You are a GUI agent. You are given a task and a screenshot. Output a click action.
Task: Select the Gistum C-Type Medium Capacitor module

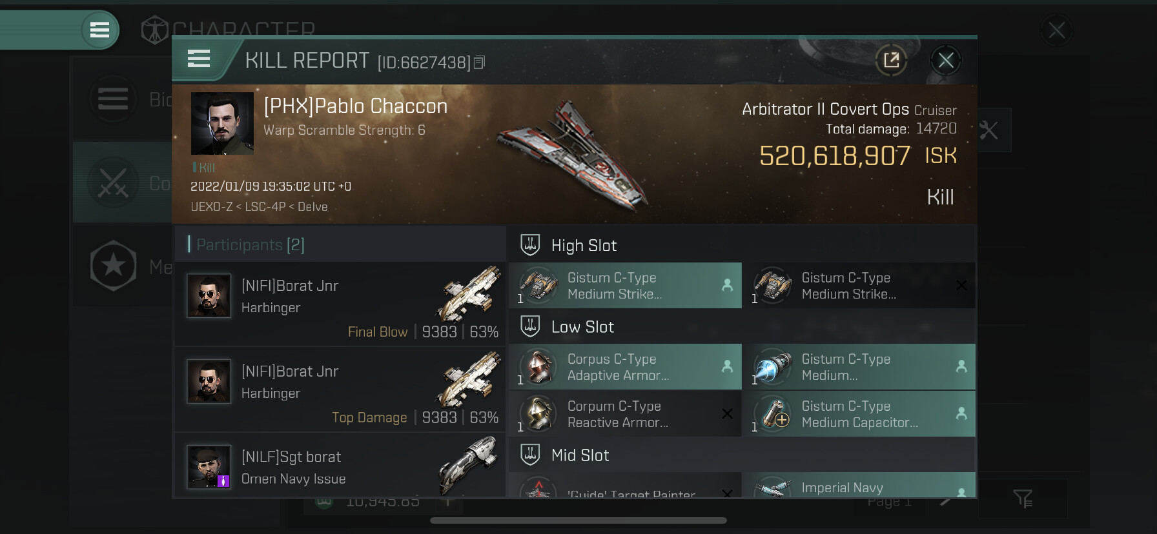859,414
